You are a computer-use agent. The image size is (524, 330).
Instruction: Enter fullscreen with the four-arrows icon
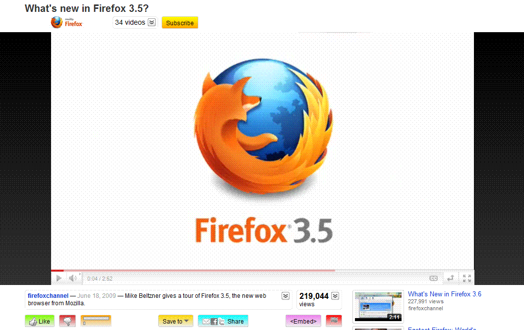[467, 278]
